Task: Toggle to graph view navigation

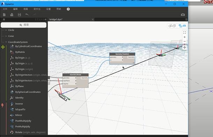Action: click(x=182, y=26)
